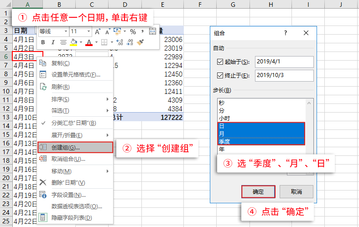Open borders options arrow
The image size is (359, 227).
112,42
